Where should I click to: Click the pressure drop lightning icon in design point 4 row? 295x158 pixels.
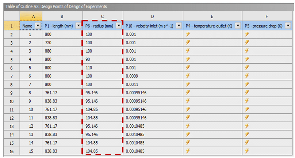(x=247, y=59)
